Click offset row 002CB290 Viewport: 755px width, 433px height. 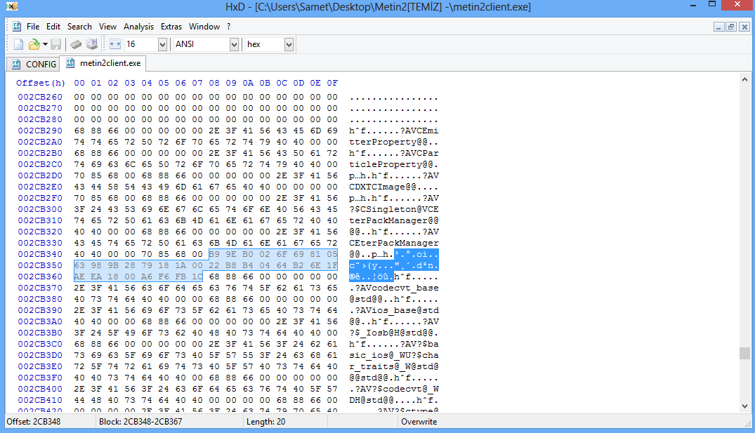[x=40, y=131]
